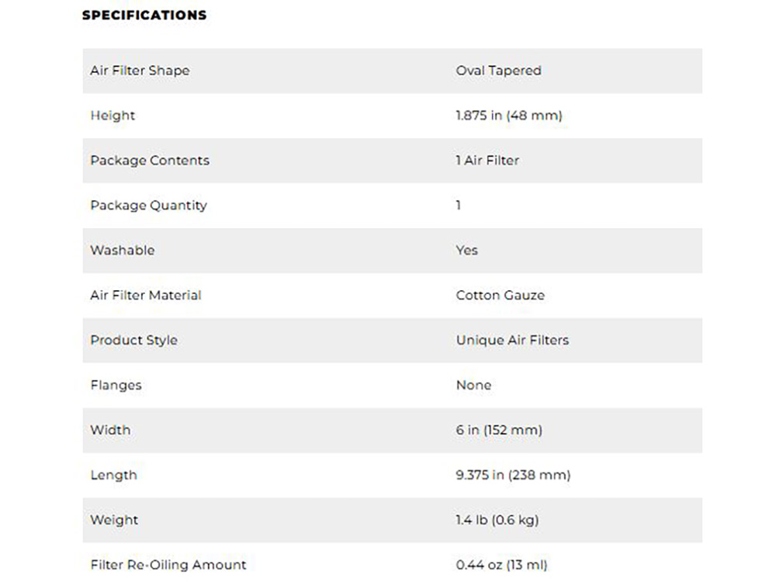Click the 6 in (152 mm) width value

pyautogui.click(x=499, y=430)
